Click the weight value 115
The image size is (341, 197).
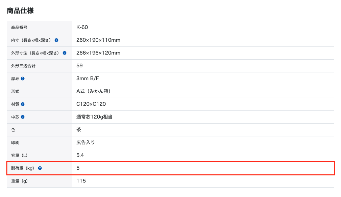click(x=81, y=181)
